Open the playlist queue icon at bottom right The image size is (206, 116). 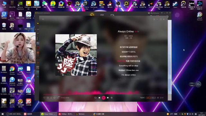[x=162, y=98]
